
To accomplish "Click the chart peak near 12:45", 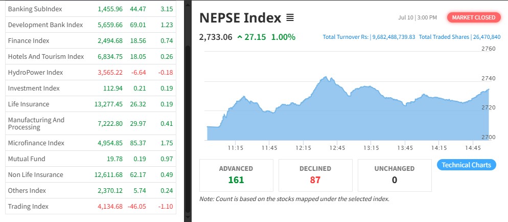I will click(326, 78).
